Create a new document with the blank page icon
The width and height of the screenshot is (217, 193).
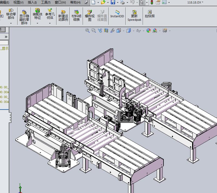94,2
